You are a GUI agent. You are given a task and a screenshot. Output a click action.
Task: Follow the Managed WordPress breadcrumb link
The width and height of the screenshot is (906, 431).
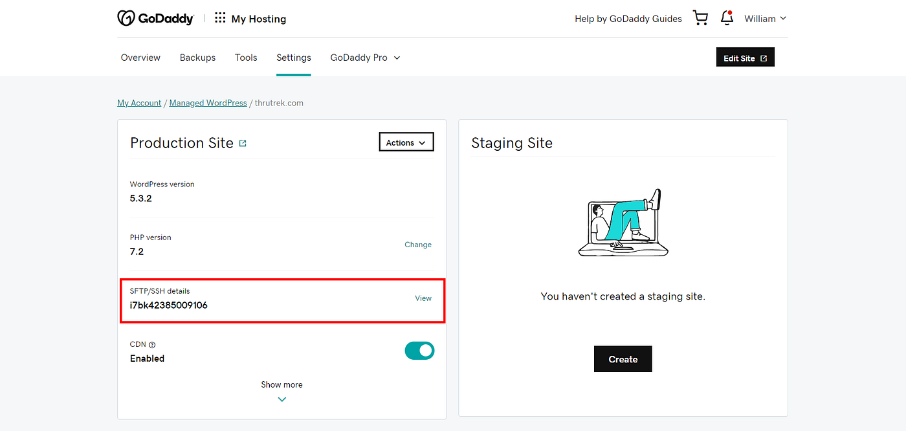coord(208,103)
